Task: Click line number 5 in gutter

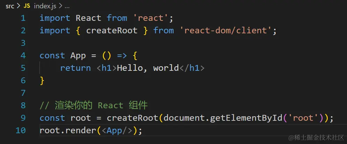Action: [x=23, y=68]
